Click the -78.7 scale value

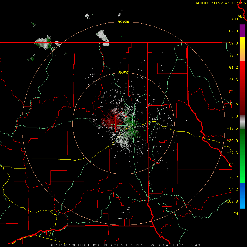coord(232,177)
